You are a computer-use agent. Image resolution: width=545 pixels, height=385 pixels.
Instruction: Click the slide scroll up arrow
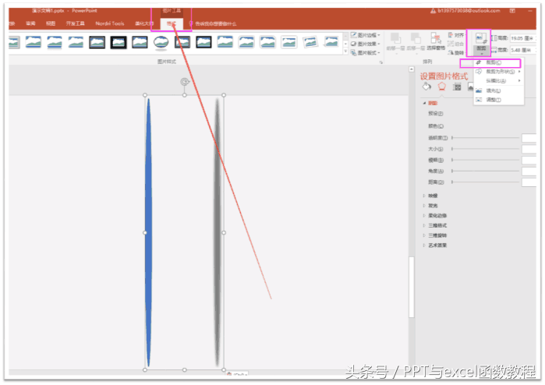click(x=412, y=69)
